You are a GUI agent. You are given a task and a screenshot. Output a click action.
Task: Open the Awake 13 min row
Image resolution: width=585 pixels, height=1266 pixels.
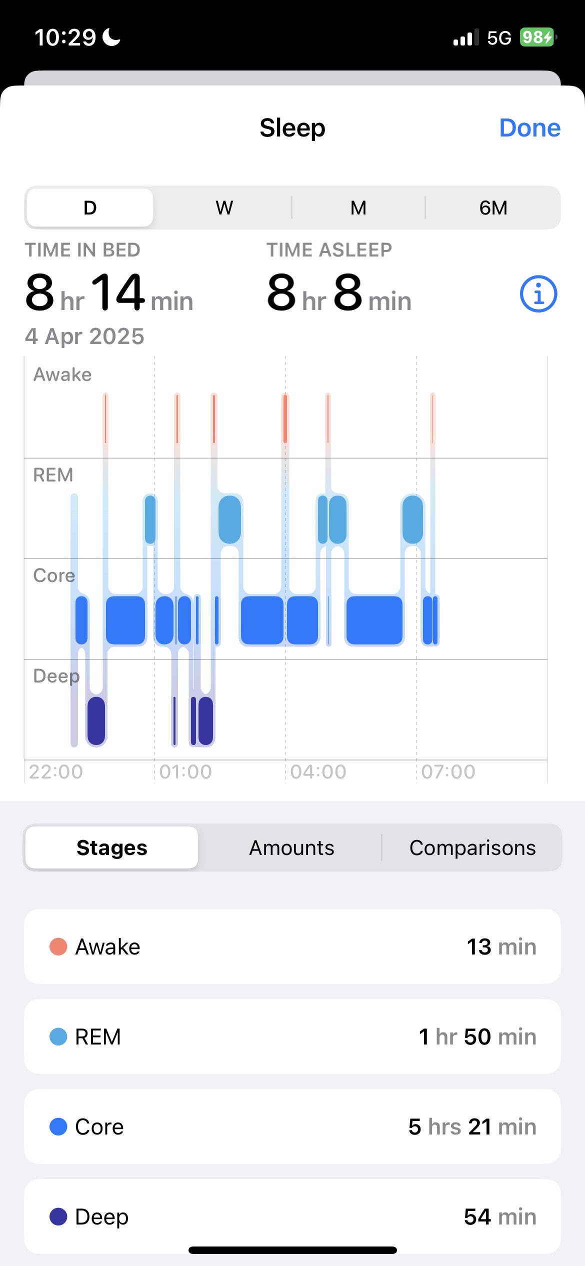[292, 946]
